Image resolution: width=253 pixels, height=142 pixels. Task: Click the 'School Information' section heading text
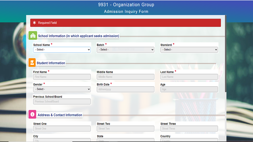click(78, 36)
